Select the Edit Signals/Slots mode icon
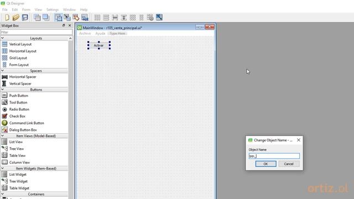The width and height of the screenshot is (354, 199). tap(67, 17)
